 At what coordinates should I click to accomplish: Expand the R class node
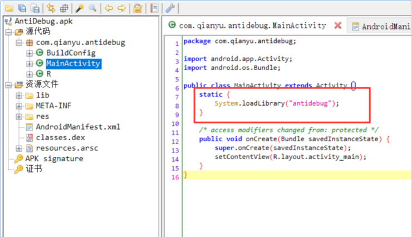30,75
